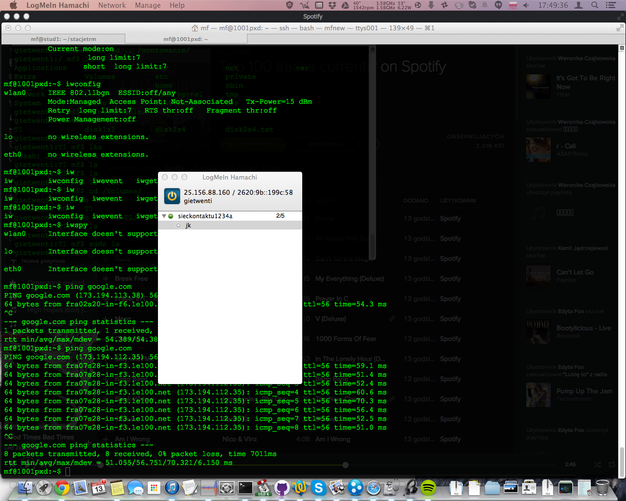626x501 pixels.
Task: Toggle shuffle in Spotify
Action: point(598,464)
